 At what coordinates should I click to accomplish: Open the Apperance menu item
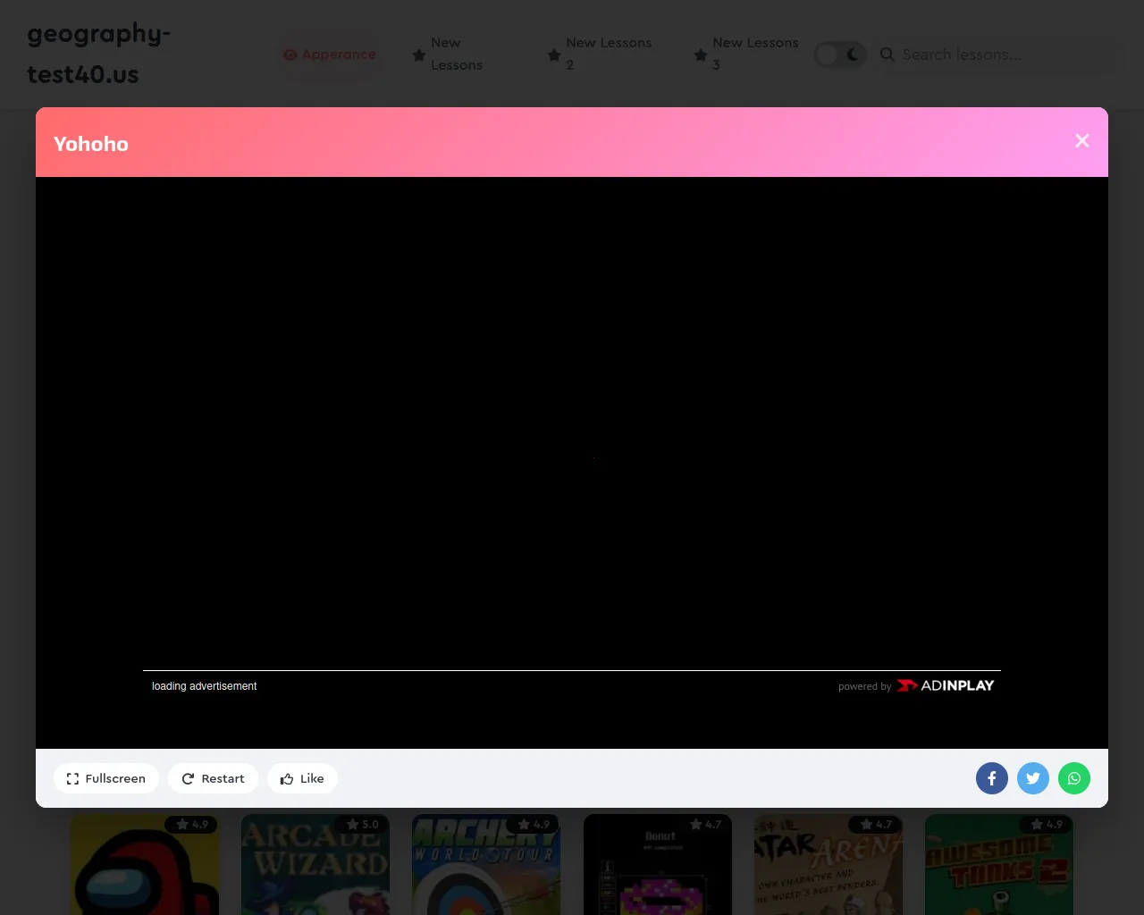330,55
